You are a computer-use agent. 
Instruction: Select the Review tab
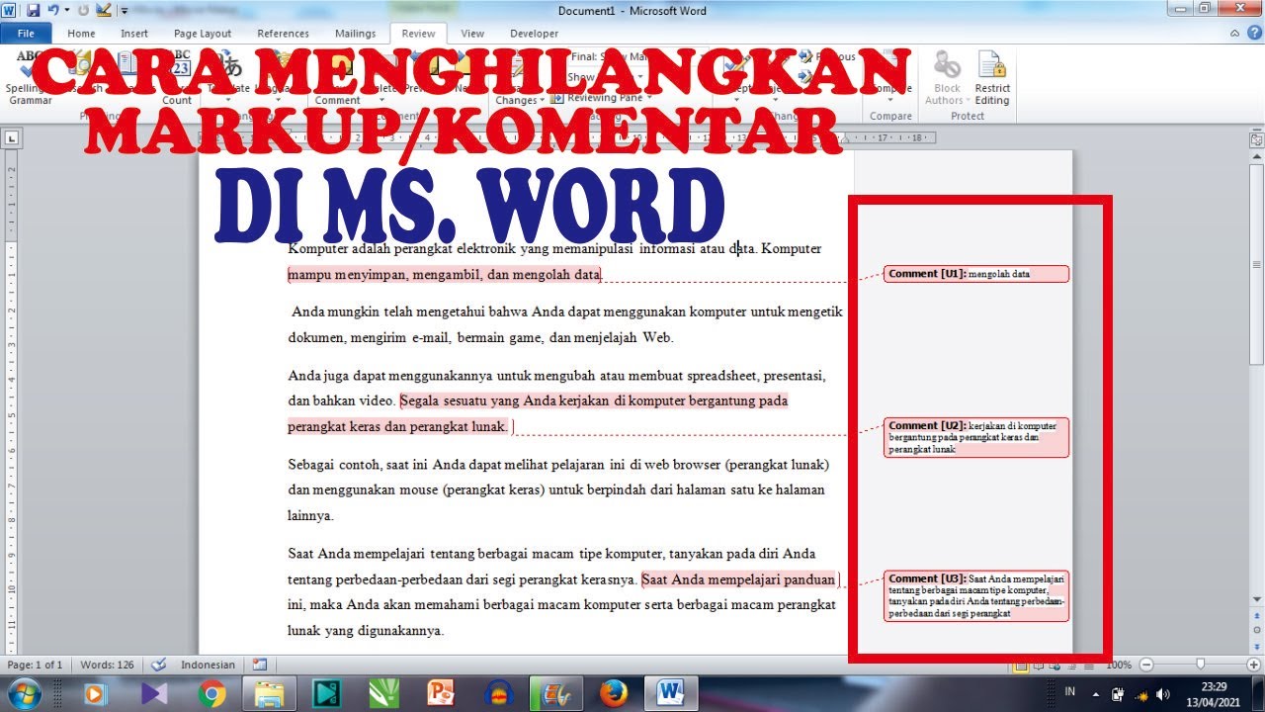point(418,34)
